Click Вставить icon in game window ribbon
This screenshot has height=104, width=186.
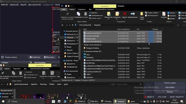21,73
